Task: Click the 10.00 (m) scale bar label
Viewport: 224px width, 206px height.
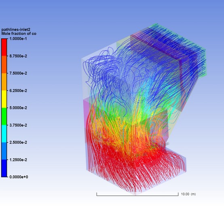Action: (x=188, y=194)
